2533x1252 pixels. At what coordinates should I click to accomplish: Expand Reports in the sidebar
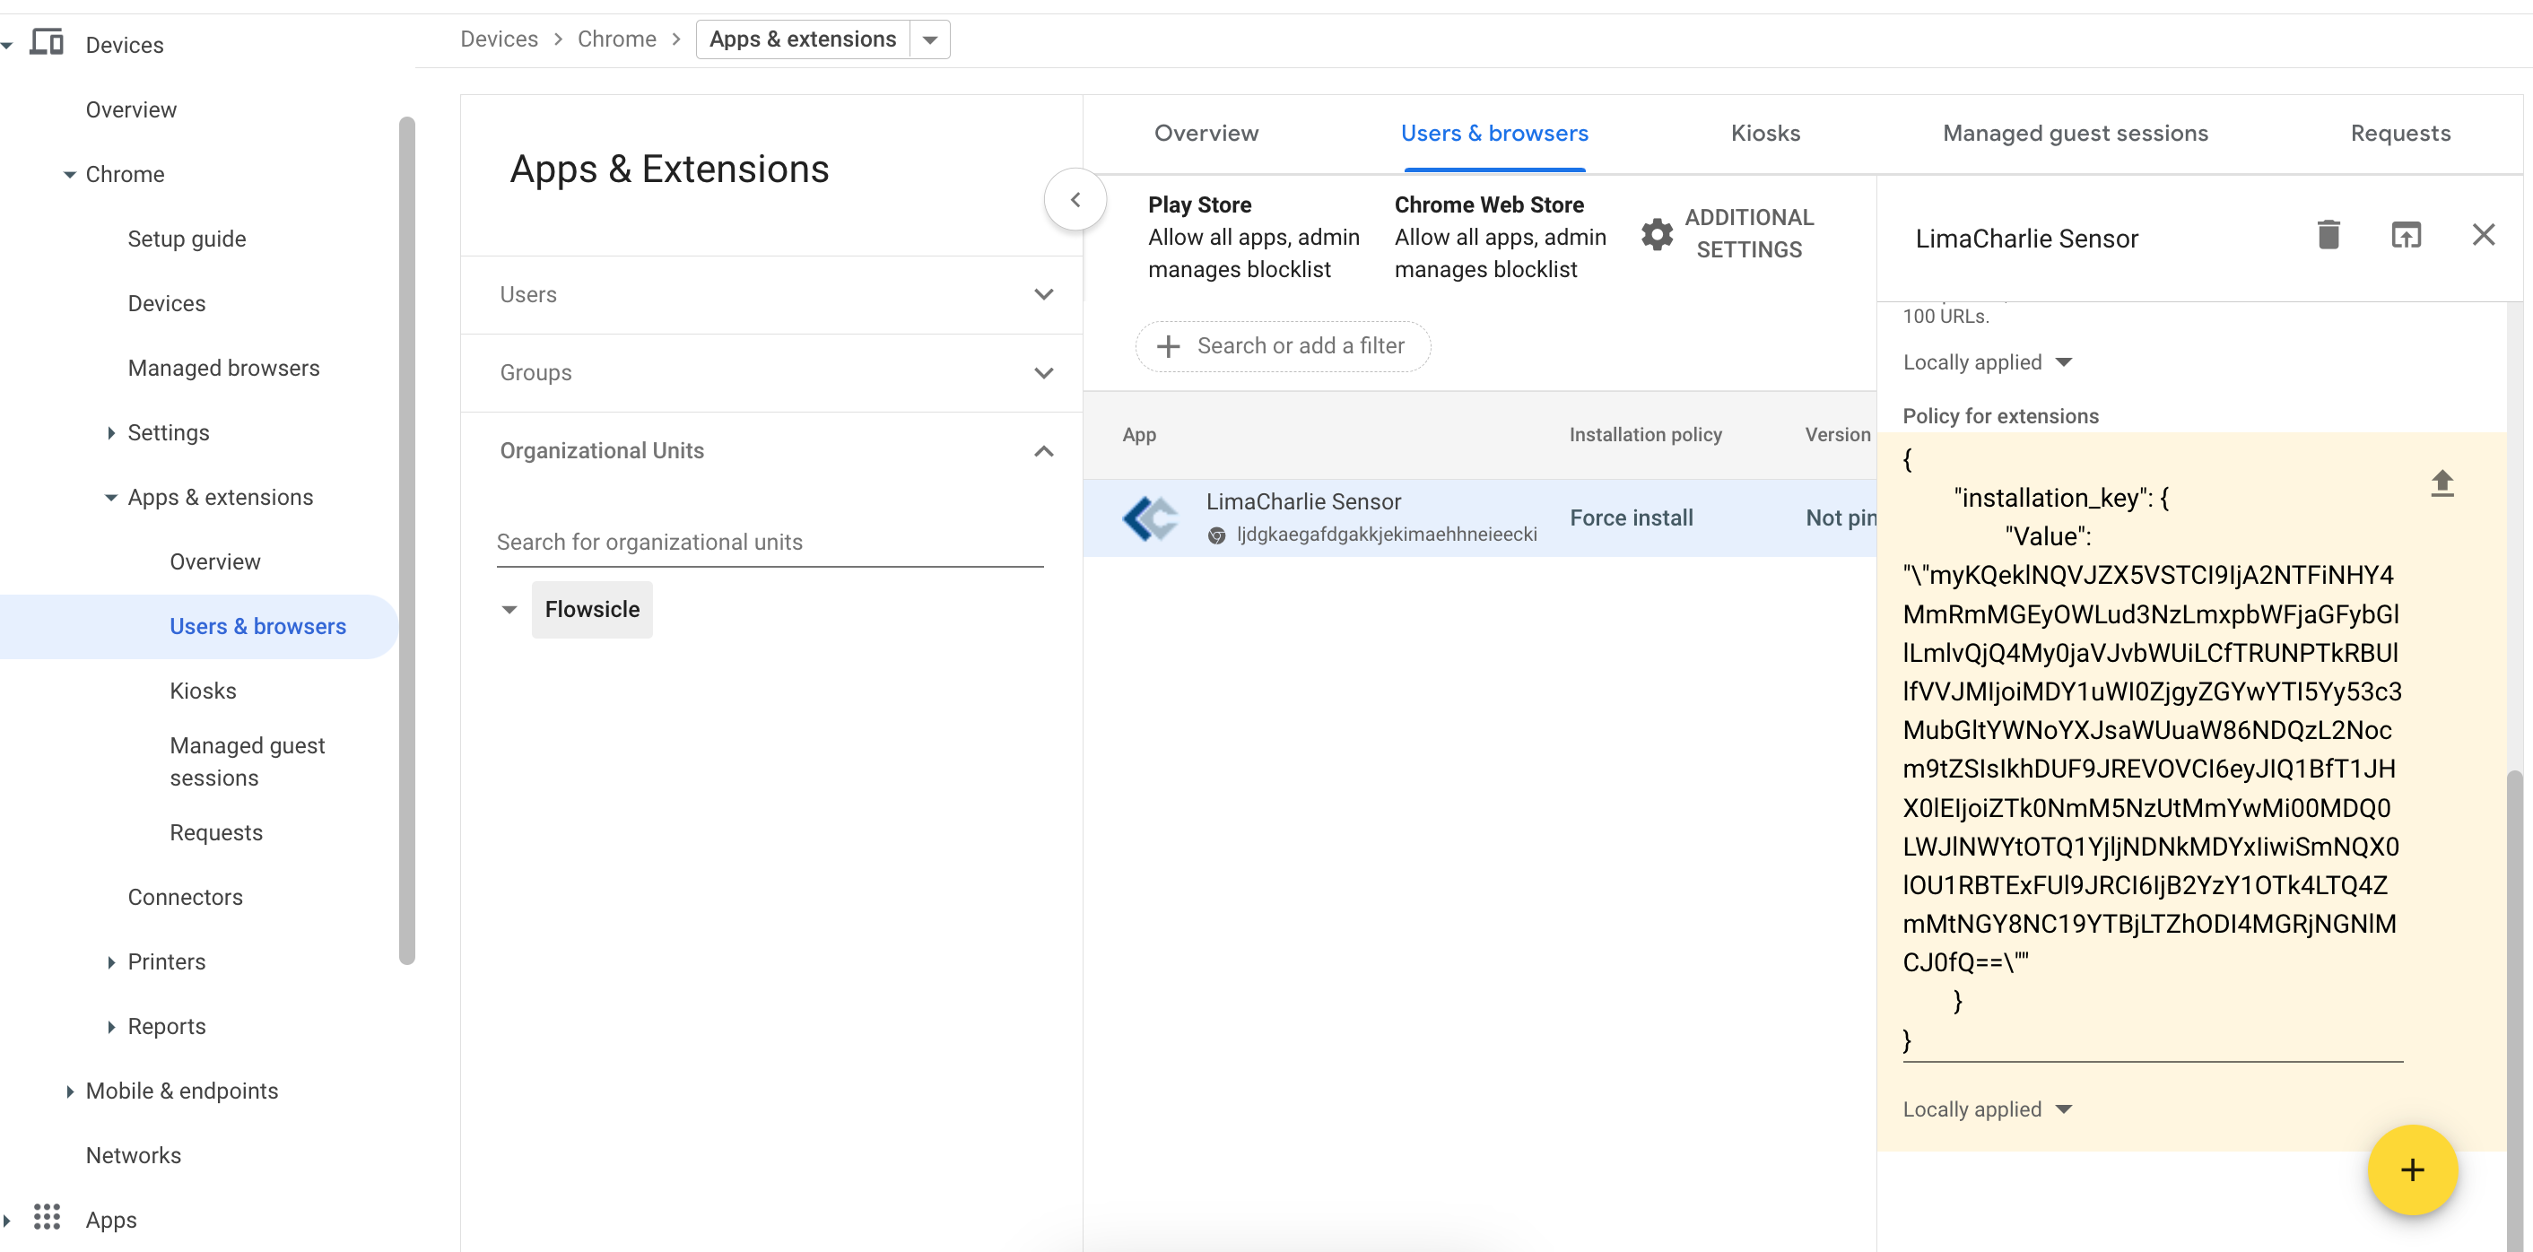coord(111,1027)
